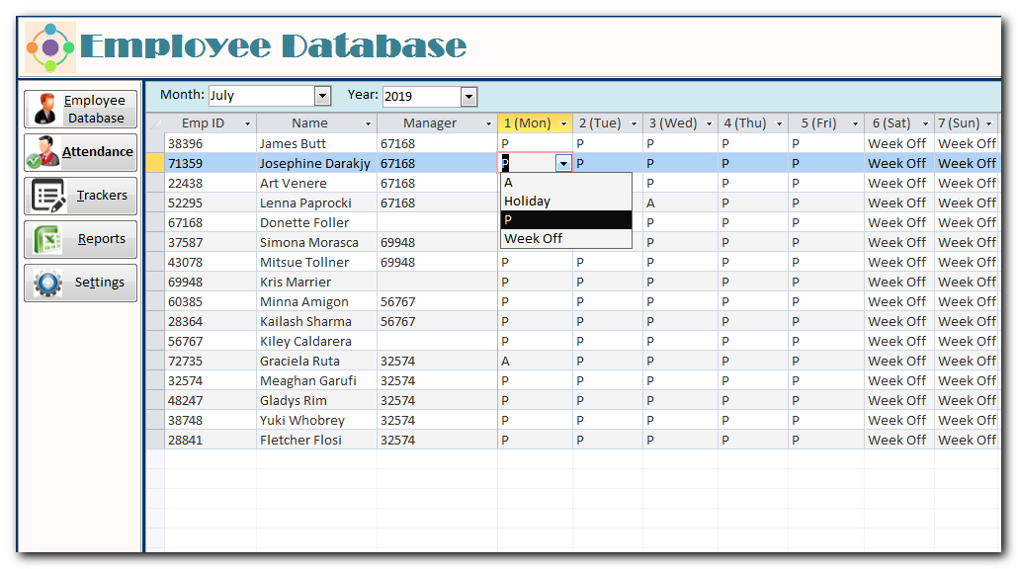Expand the Year dropdown arrow
The image size is (1018, 569).
click(468, 97)
